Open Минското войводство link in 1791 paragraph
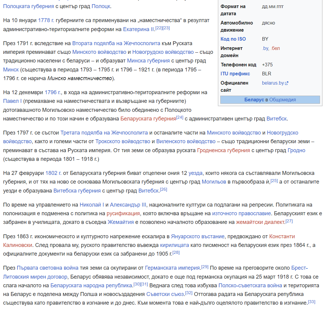The height and width of the screenshot is (310, 323). click(x=99, y=52)
